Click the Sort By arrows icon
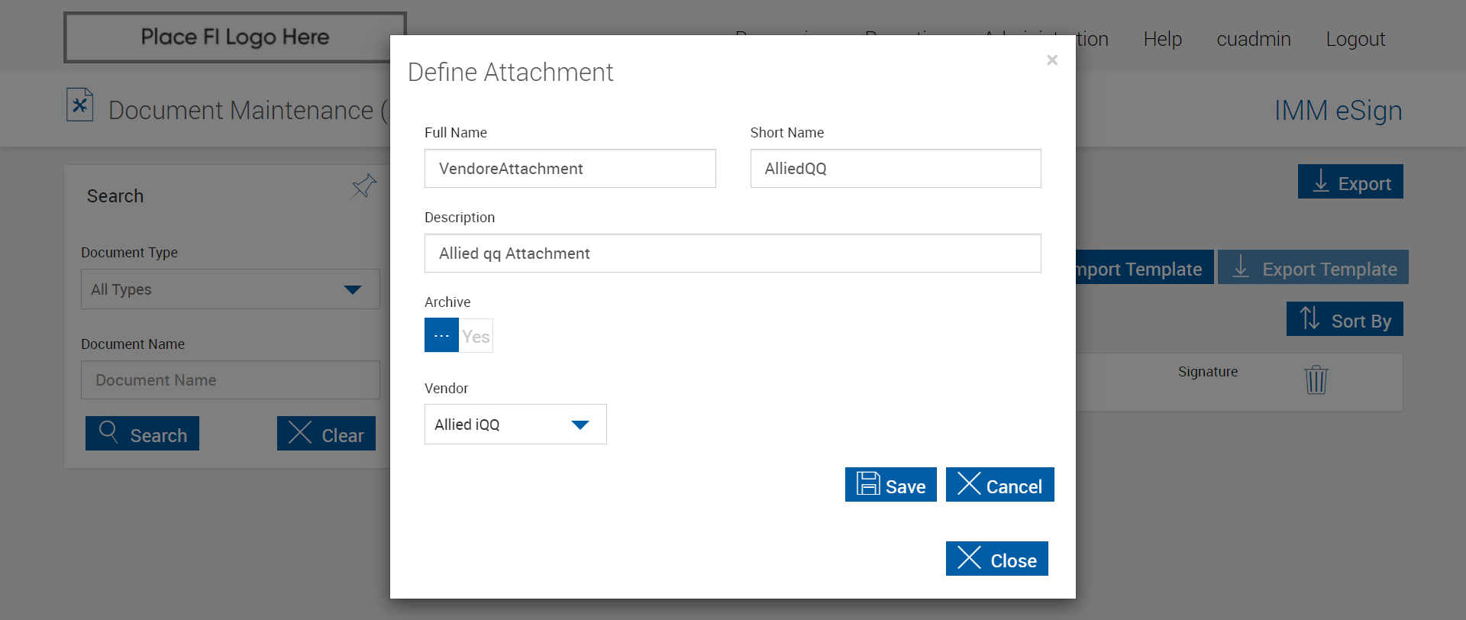Image resolution: width=1466 pixels, height=620 pixels. point(1309,318)
